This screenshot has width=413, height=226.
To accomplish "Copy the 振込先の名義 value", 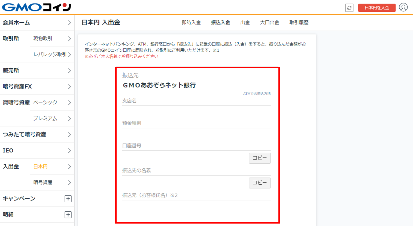I will coord(259,183).
